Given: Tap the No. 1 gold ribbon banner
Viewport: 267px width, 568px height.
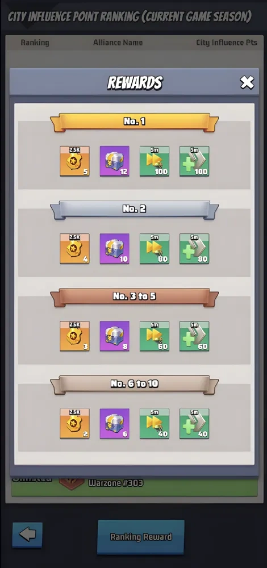Looking at the screenshot, I should [135, 122].
